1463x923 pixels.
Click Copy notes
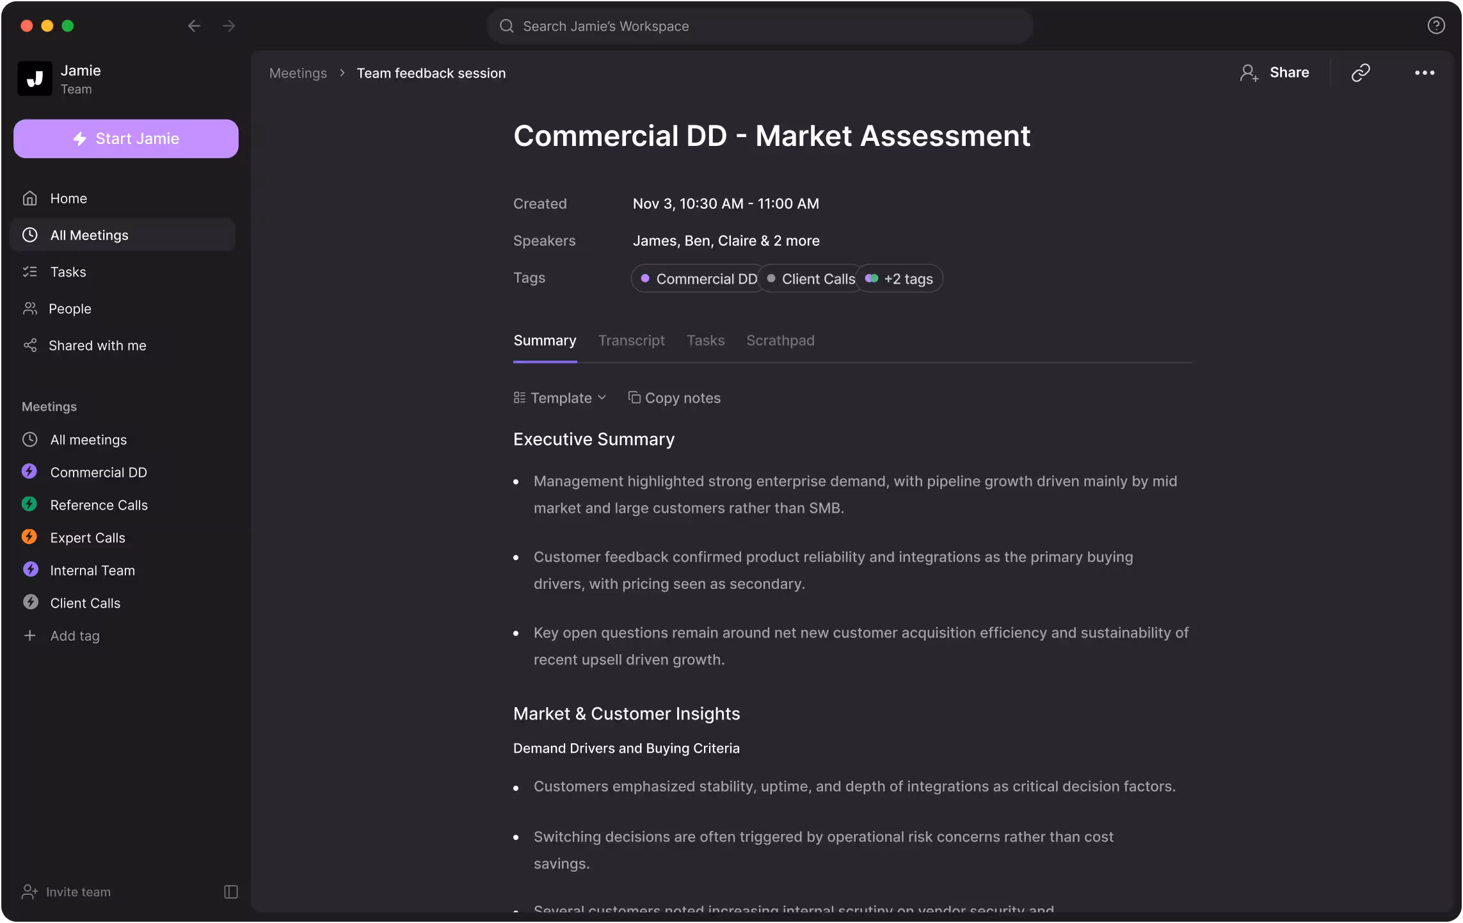pos(675,398)
